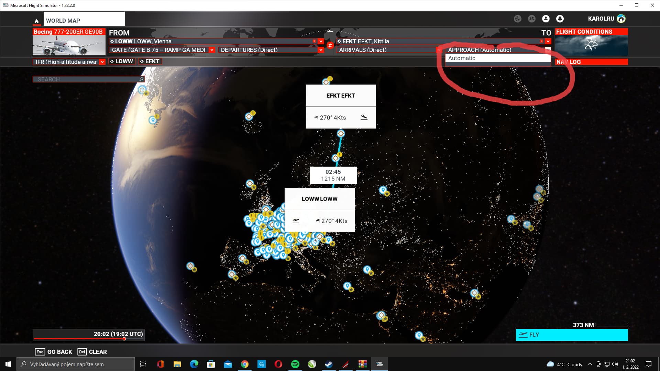Viewport: 660px width, 371px height.
Task: Click the 20:02 (19:02 UTC) time readout
Action: click(x=118, y=334)
